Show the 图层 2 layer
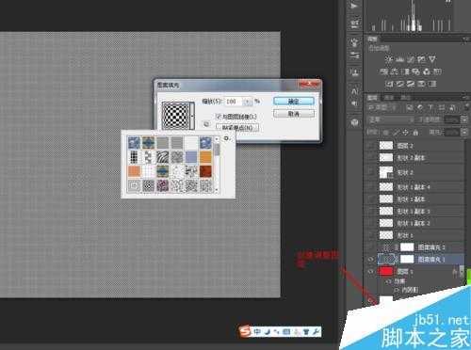471x350 pixels. tap(371, 146)
